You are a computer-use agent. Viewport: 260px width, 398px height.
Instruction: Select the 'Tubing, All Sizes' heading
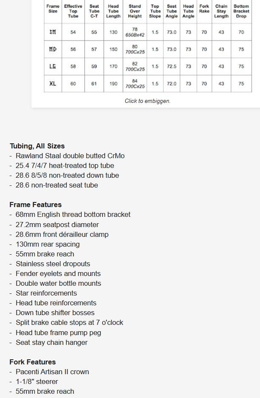pyautogui.click(x=37, y=146)
